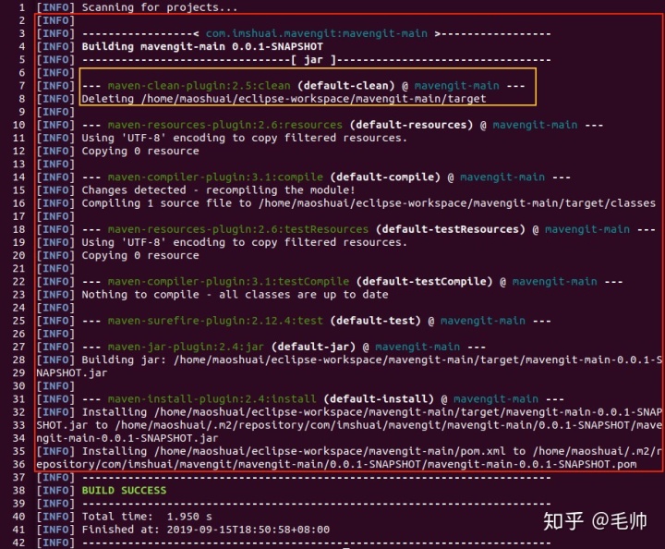Click the '[ jar ]' packaging text
This screenshot has width=665, height=549.
(x=313, y=60)
